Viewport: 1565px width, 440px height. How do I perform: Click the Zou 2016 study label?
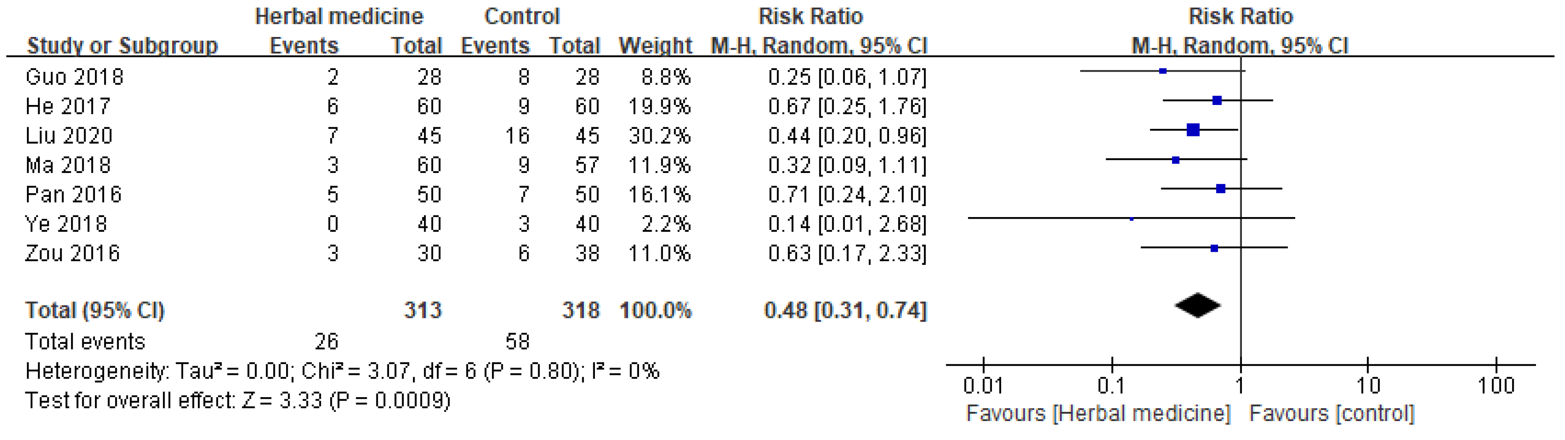pyautogui.click(x=72, y=253)
